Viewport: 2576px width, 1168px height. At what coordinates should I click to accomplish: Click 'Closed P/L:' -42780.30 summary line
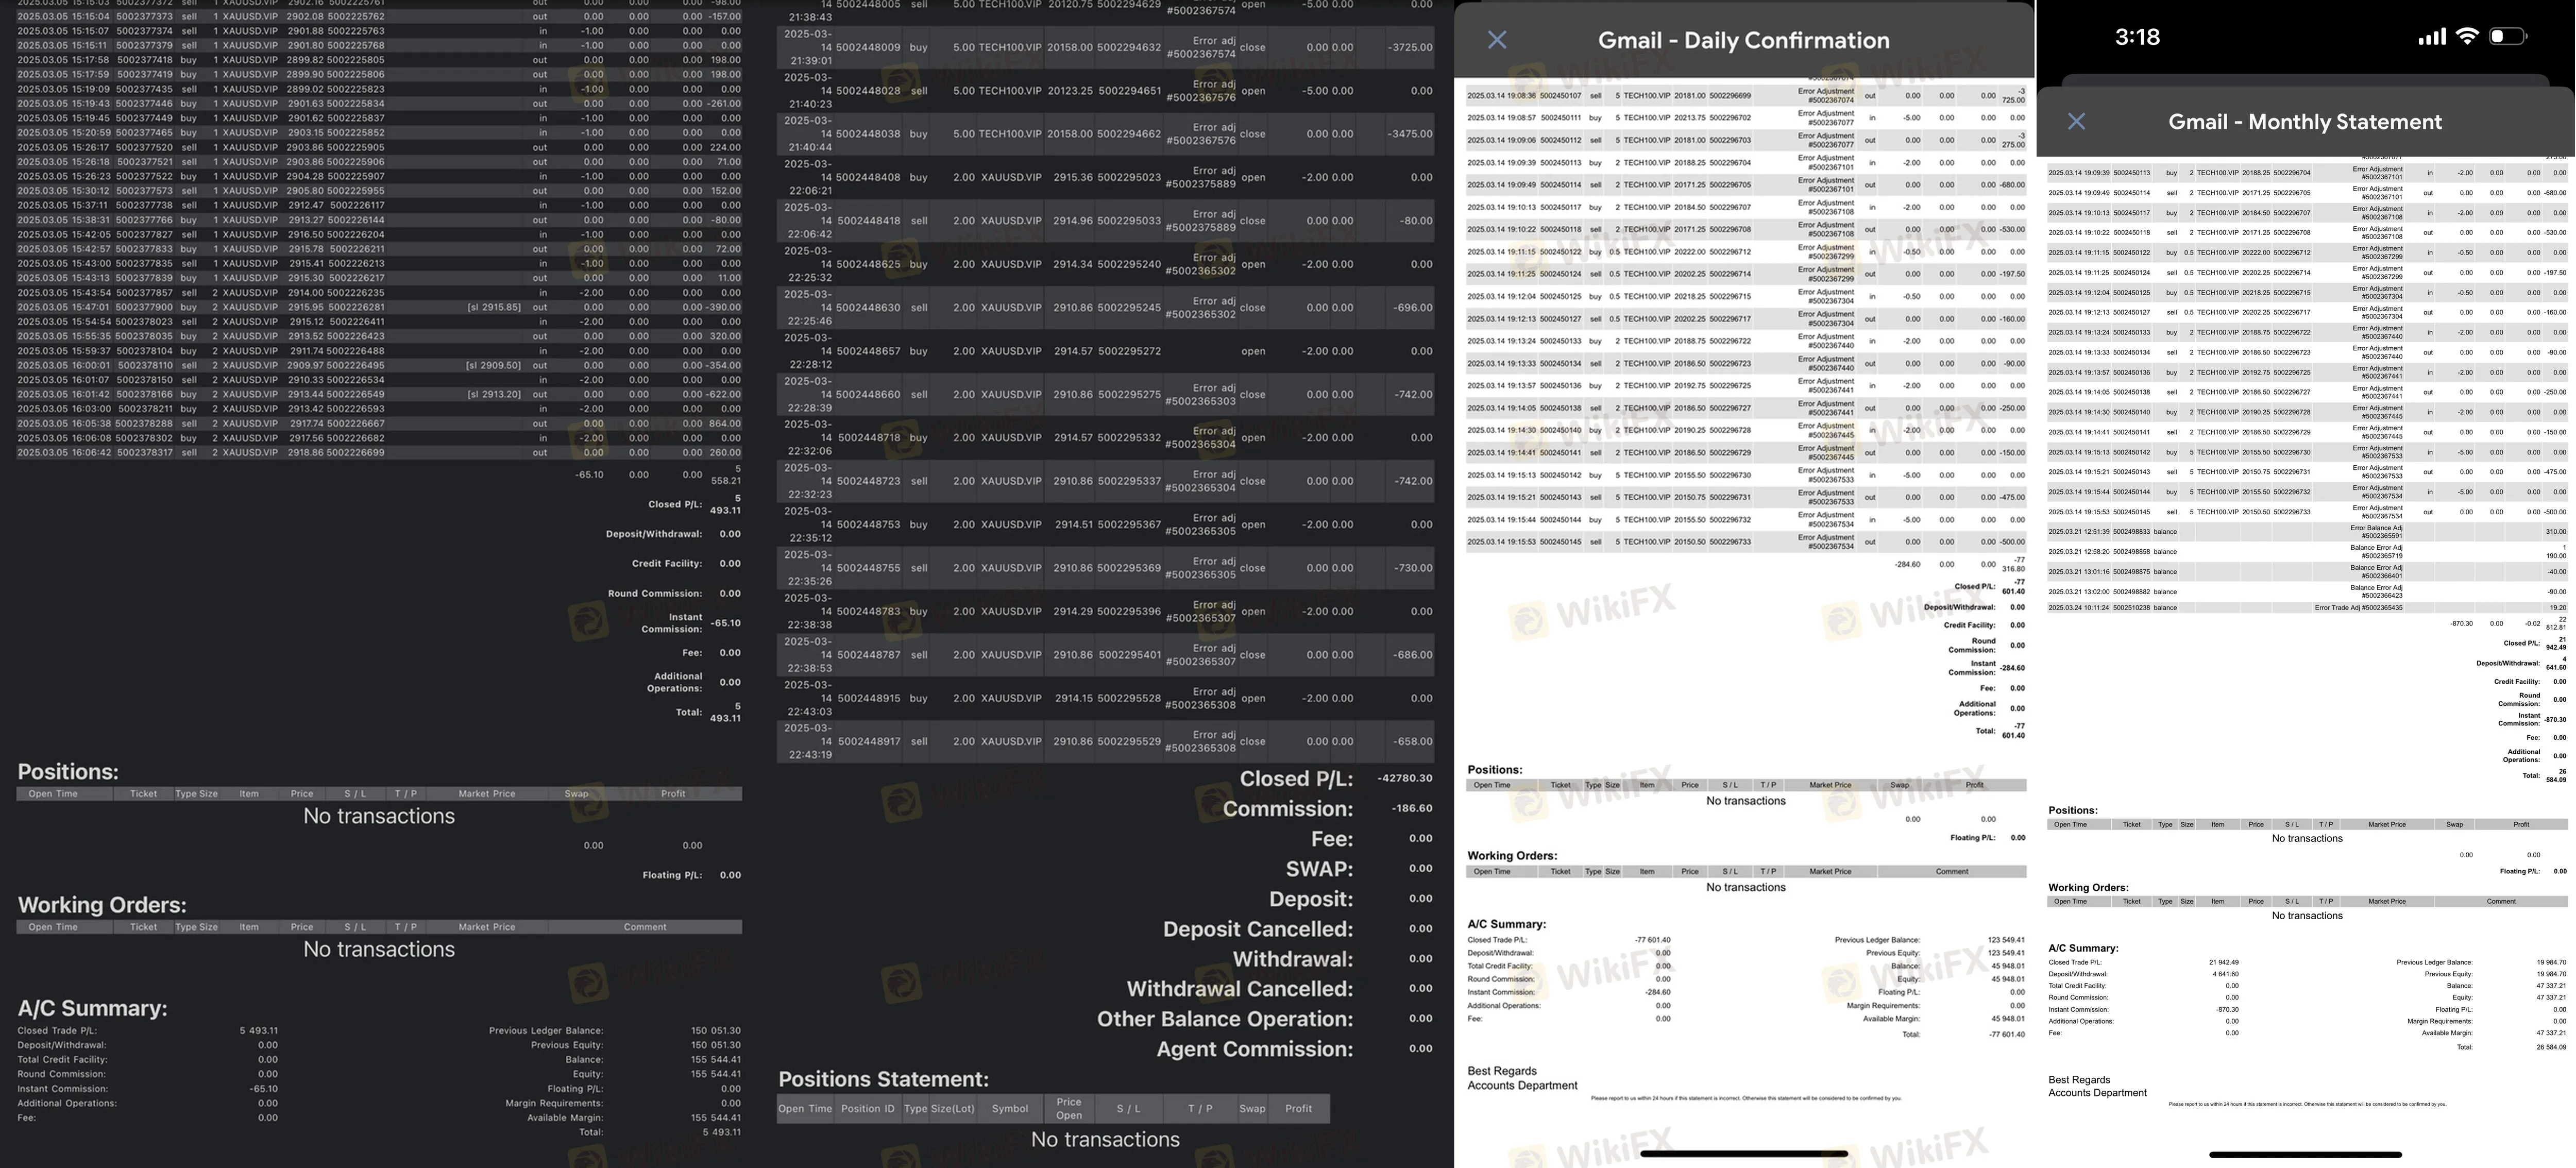[x=1336, y=779]
